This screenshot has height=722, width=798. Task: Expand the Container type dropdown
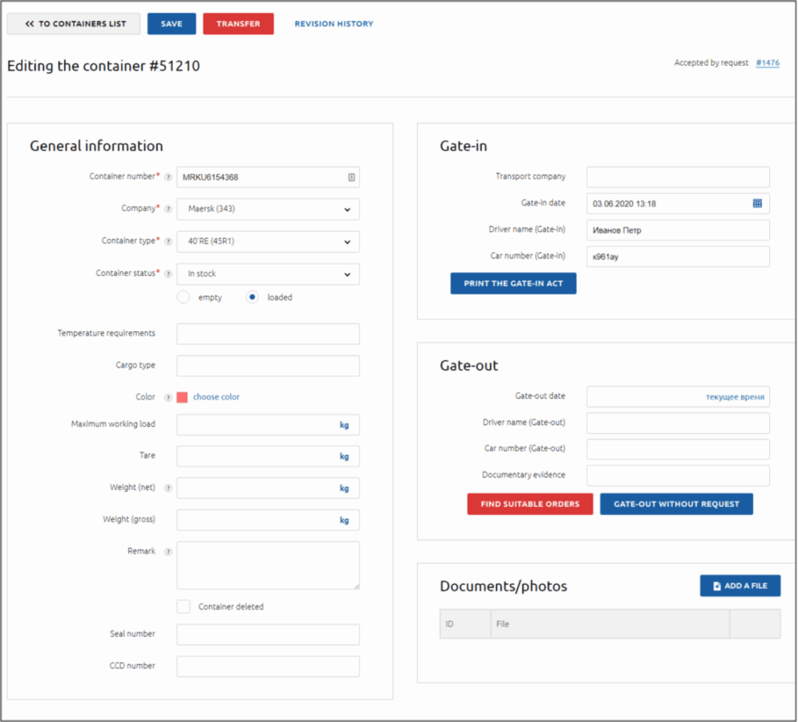(x=268, y=241)
